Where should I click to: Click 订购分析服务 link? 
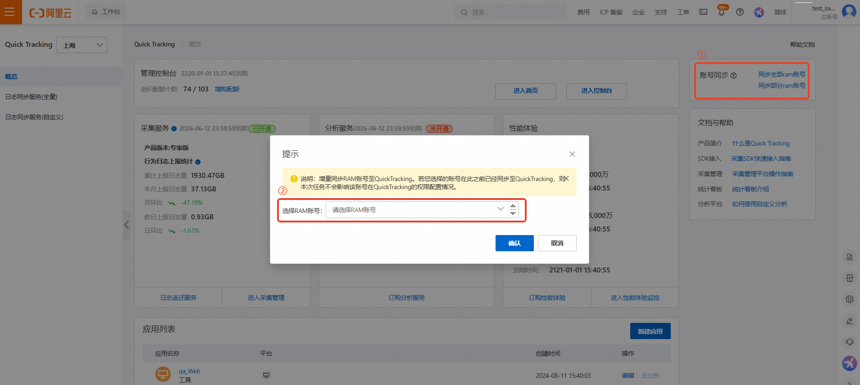pos(406,298)
